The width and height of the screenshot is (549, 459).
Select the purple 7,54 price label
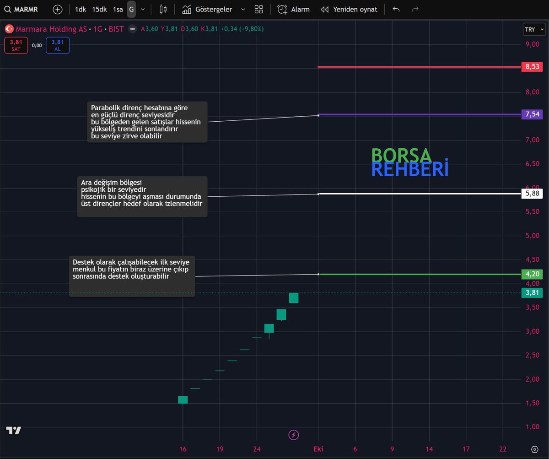pos(532,114)
